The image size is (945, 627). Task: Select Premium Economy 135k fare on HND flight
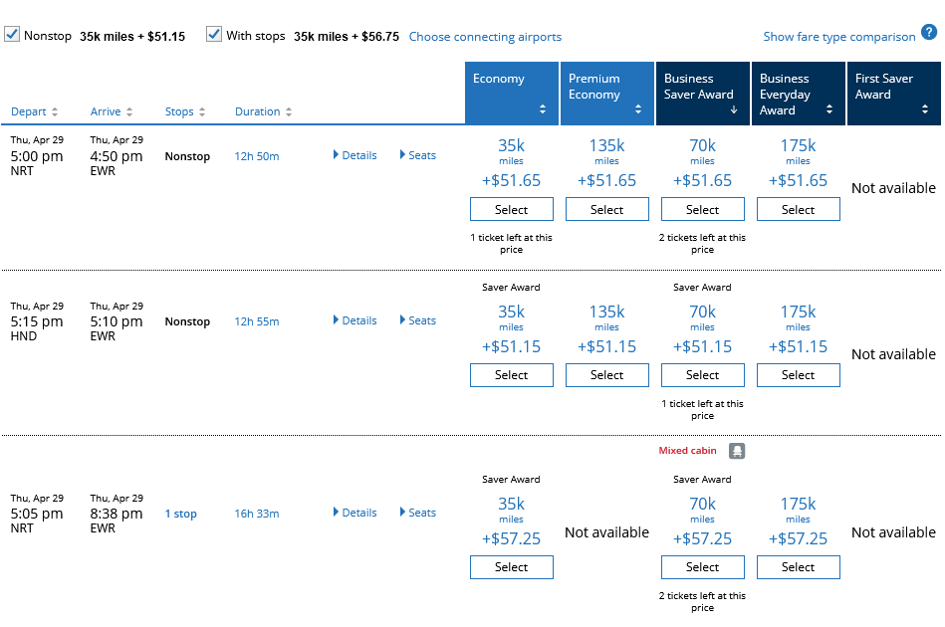click(606, 374)
